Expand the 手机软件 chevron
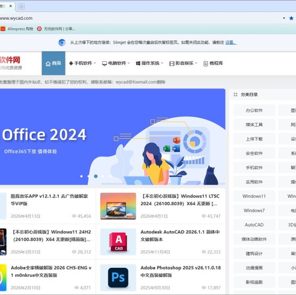This screenshot has height=295, width=296. (94, 63)
